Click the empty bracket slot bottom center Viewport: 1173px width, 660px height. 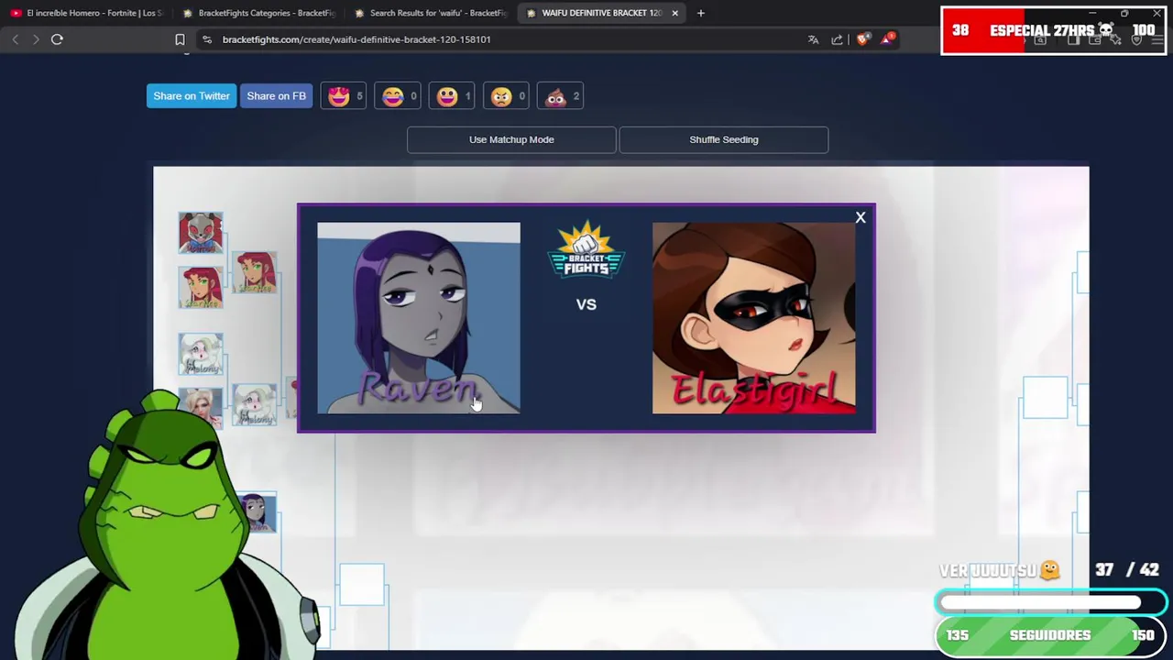[x=362, y=585]
